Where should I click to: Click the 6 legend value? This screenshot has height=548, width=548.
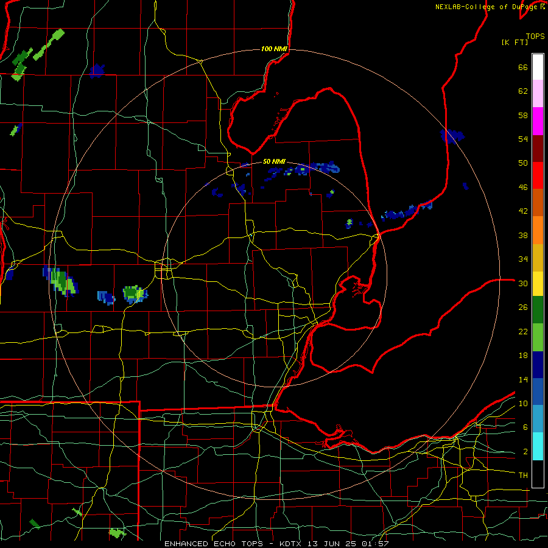tap(525, 427)
